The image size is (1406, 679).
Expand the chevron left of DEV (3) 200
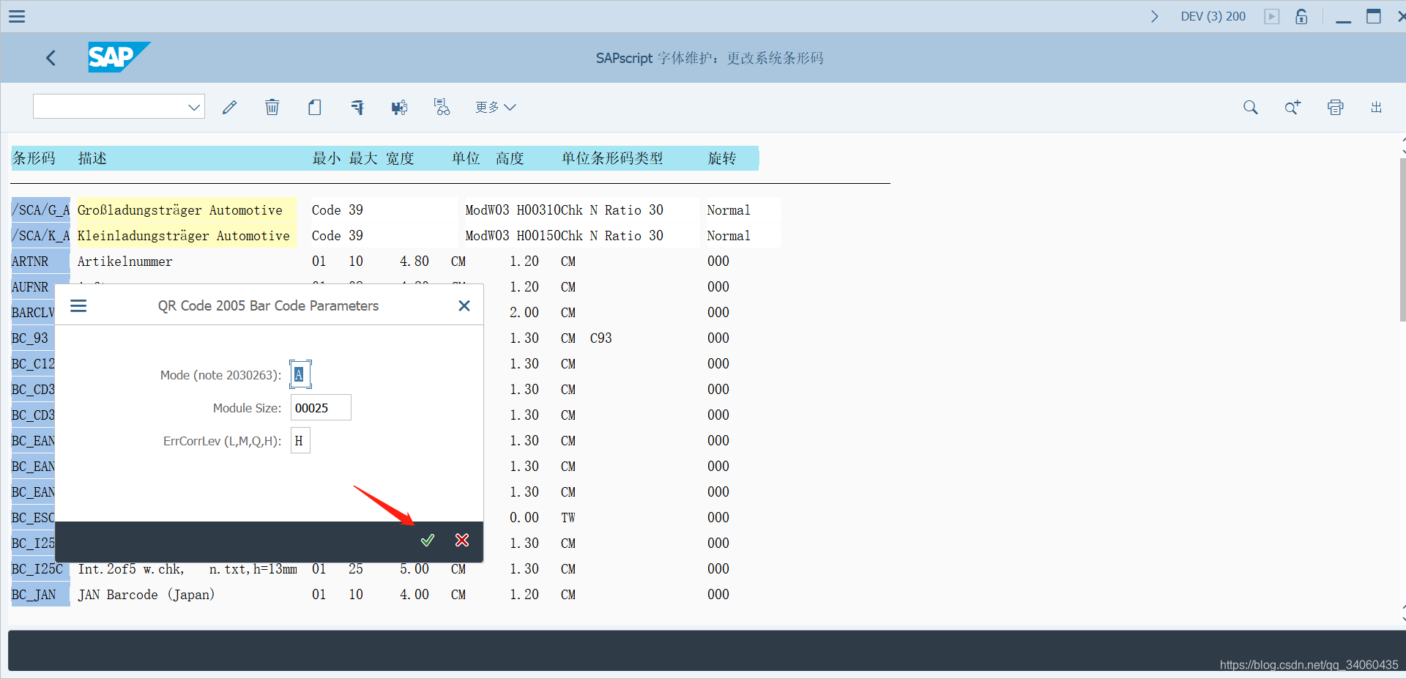(1155, 16)
